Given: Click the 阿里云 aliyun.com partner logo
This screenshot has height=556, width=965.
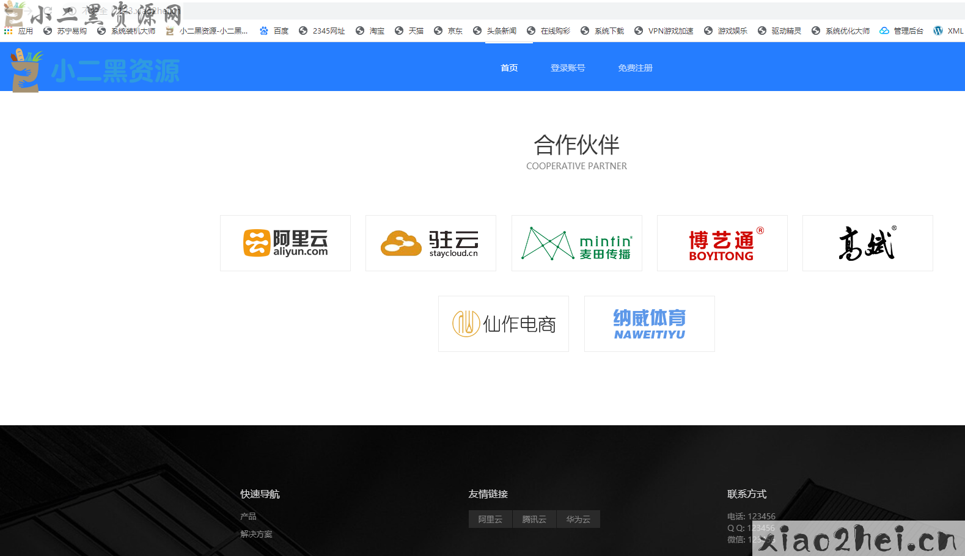Looking at the screenshot, I should (x=285, y=243).
